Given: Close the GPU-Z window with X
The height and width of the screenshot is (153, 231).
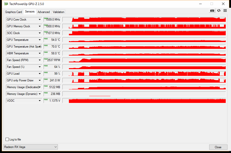Looking at the screenshot, I should (223, 4).
